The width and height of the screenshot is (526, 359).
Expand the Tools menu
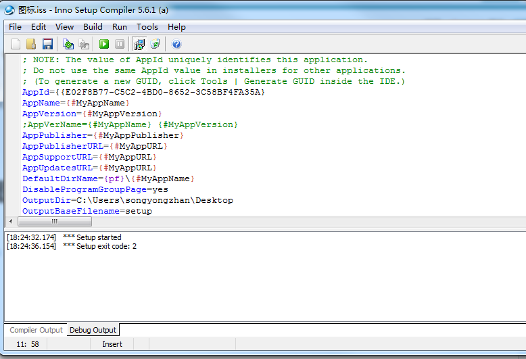tap(147, 27)
